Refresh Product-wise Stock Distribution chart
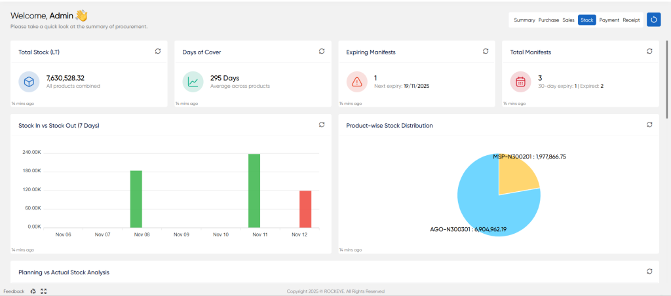This screenshot has width=671, height=296. (649, 124)
